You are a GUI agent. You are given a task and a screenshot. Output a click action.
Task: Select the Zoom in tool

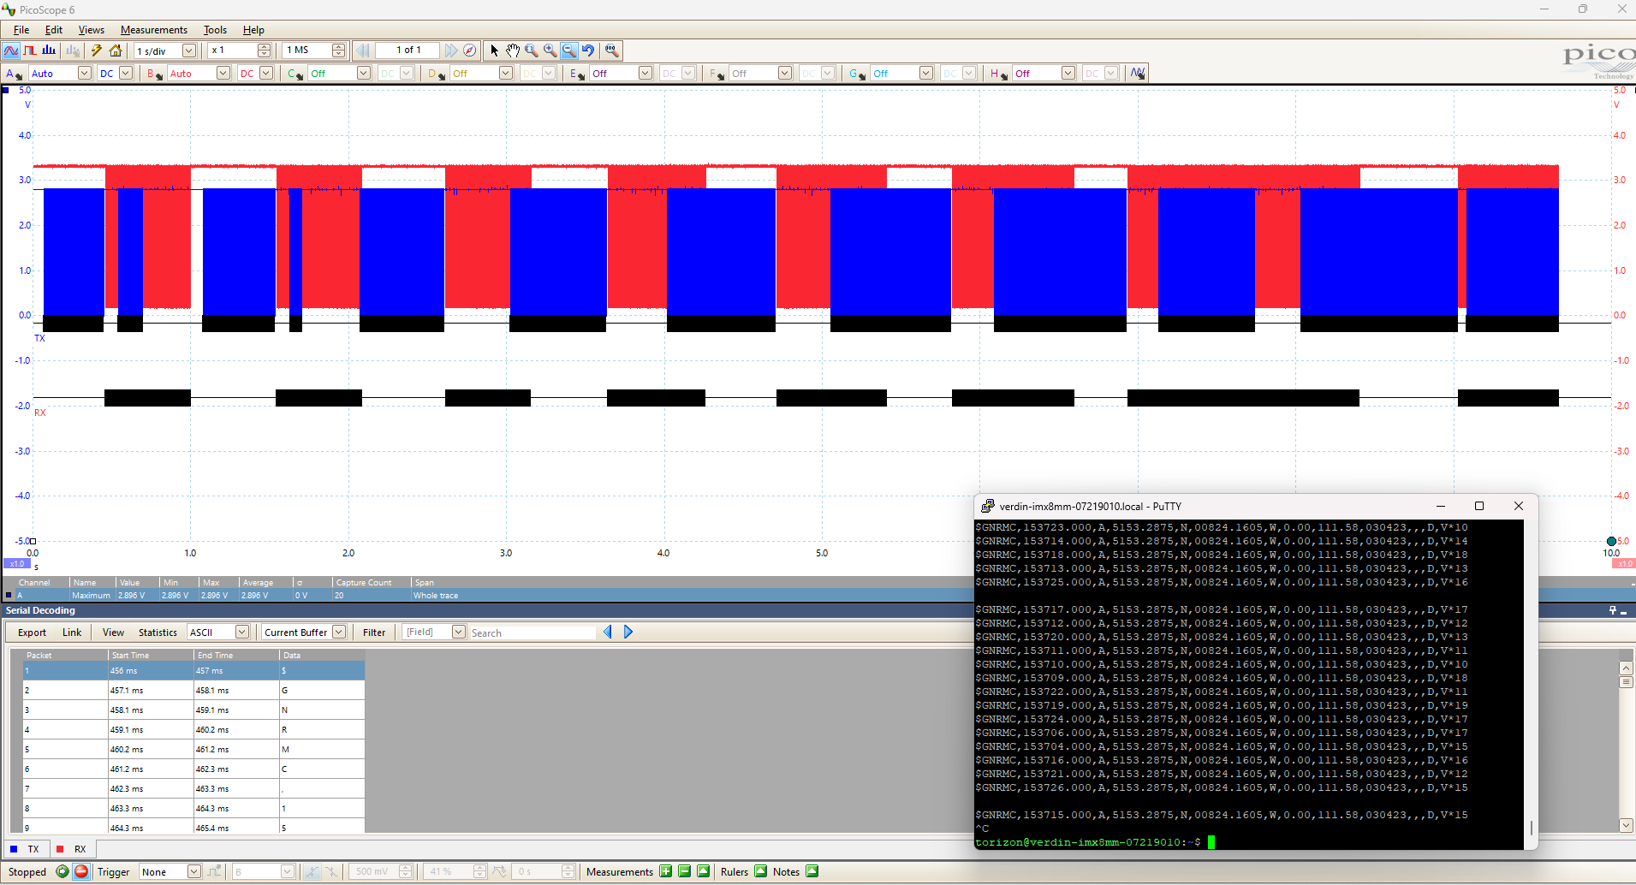[550, 50]
